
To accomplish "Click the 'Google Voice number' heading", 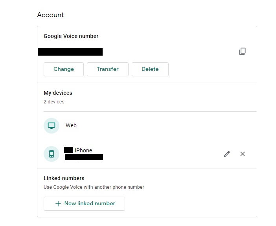I will point(71,36).
